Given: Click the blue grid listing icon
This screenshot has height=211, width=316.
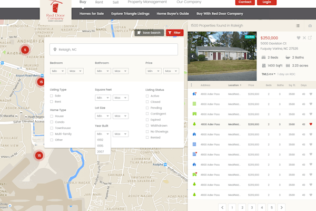Looking at the screenshot, I should [x=194, y=144].
